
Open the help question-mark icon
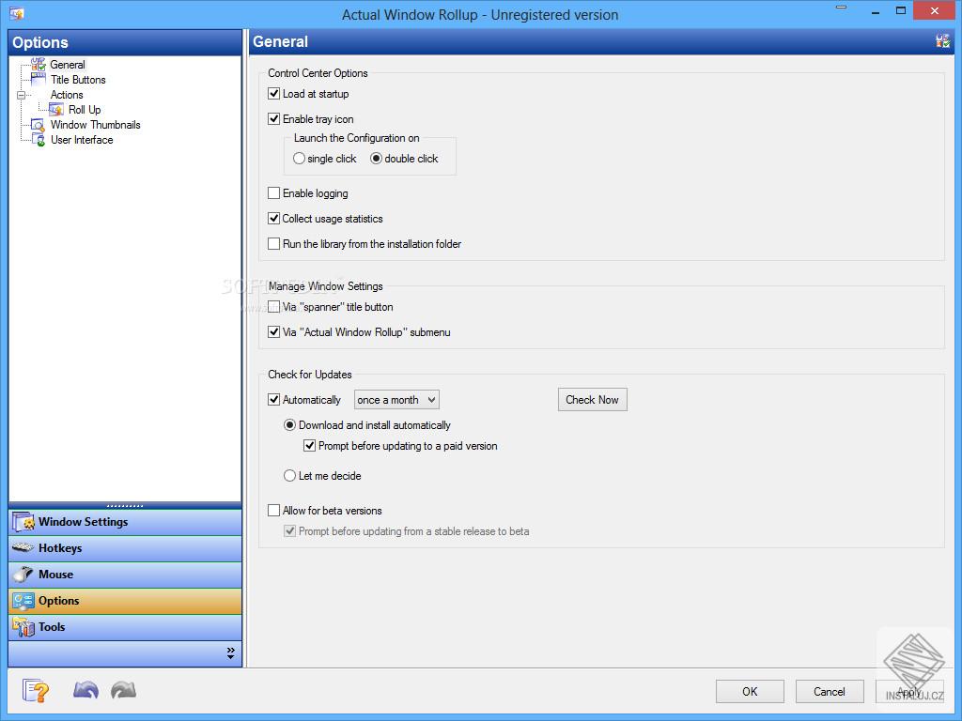coord(36,691)
